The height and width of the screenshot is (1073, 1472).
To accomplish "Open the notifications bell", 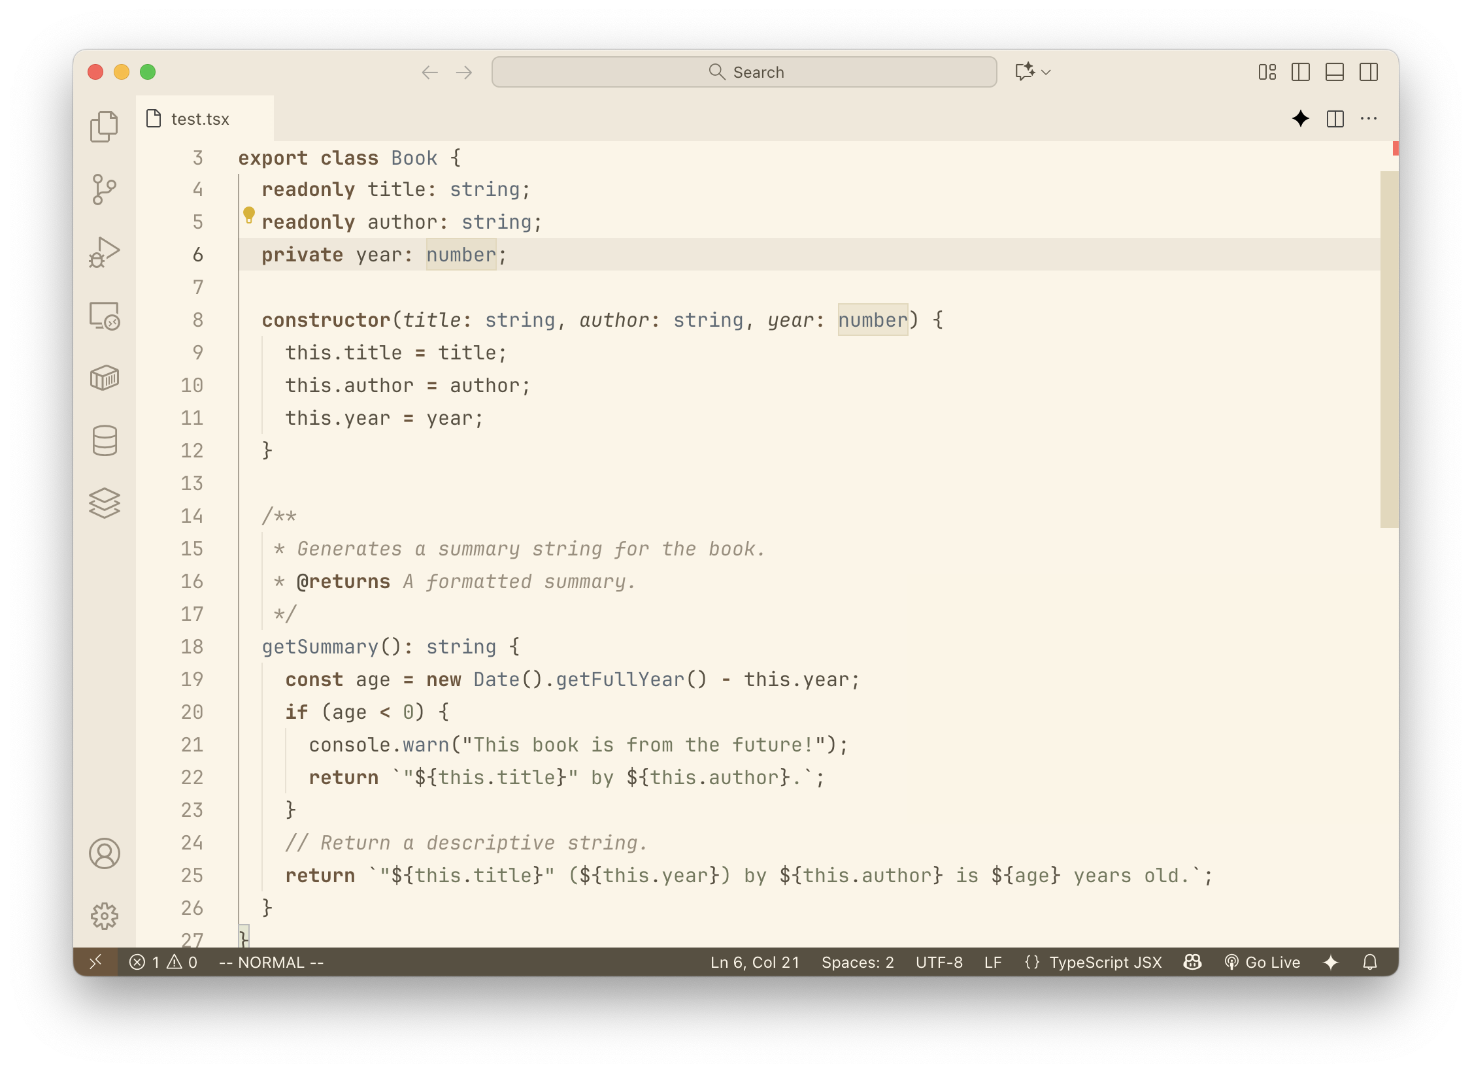I will [1370, 962].
